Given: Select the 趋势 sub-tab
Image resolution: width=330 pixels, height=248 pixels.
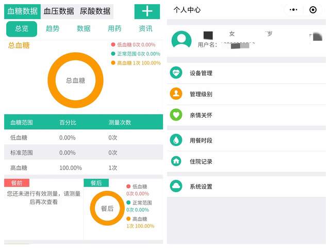Looking at the screenshot, I should (x=53, y=29).
